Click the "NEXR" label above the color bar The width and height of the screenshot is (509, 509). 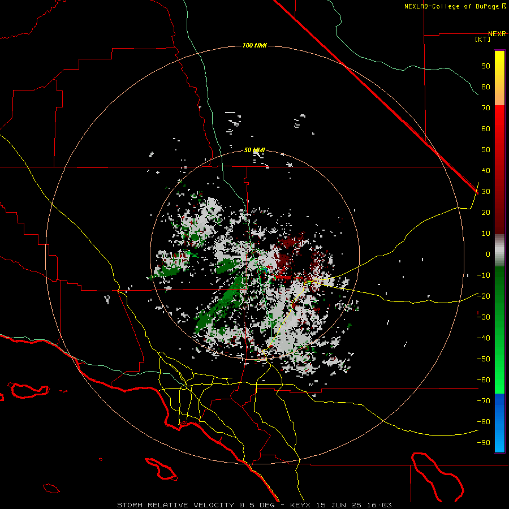[497, 34]
